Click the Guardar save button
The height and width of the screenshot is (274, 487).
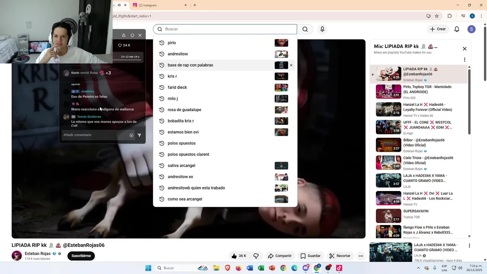[310, 256]
